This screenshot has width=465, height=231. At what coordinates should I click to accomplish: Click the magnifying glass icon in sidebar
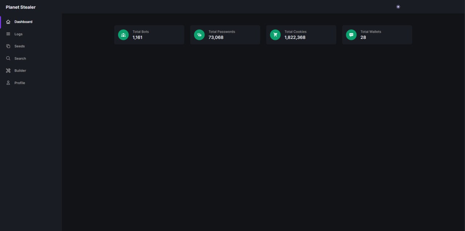(x=8, y=58)
